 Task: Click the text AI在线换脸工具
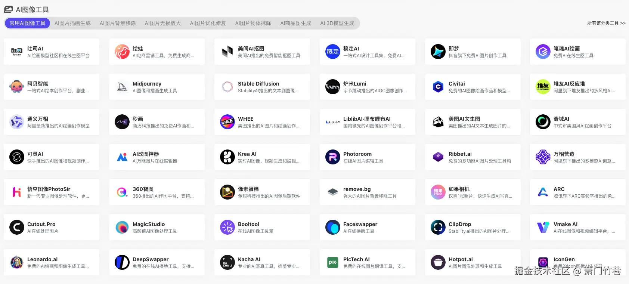click(x=359, y=231)
